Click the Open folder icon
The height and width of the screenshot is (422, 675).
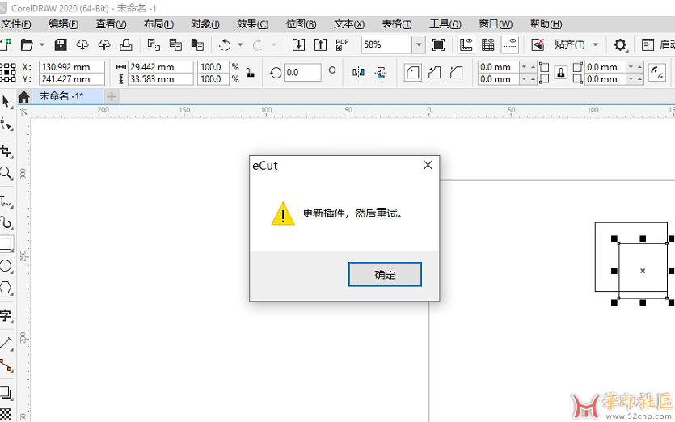tap(27, 44)
